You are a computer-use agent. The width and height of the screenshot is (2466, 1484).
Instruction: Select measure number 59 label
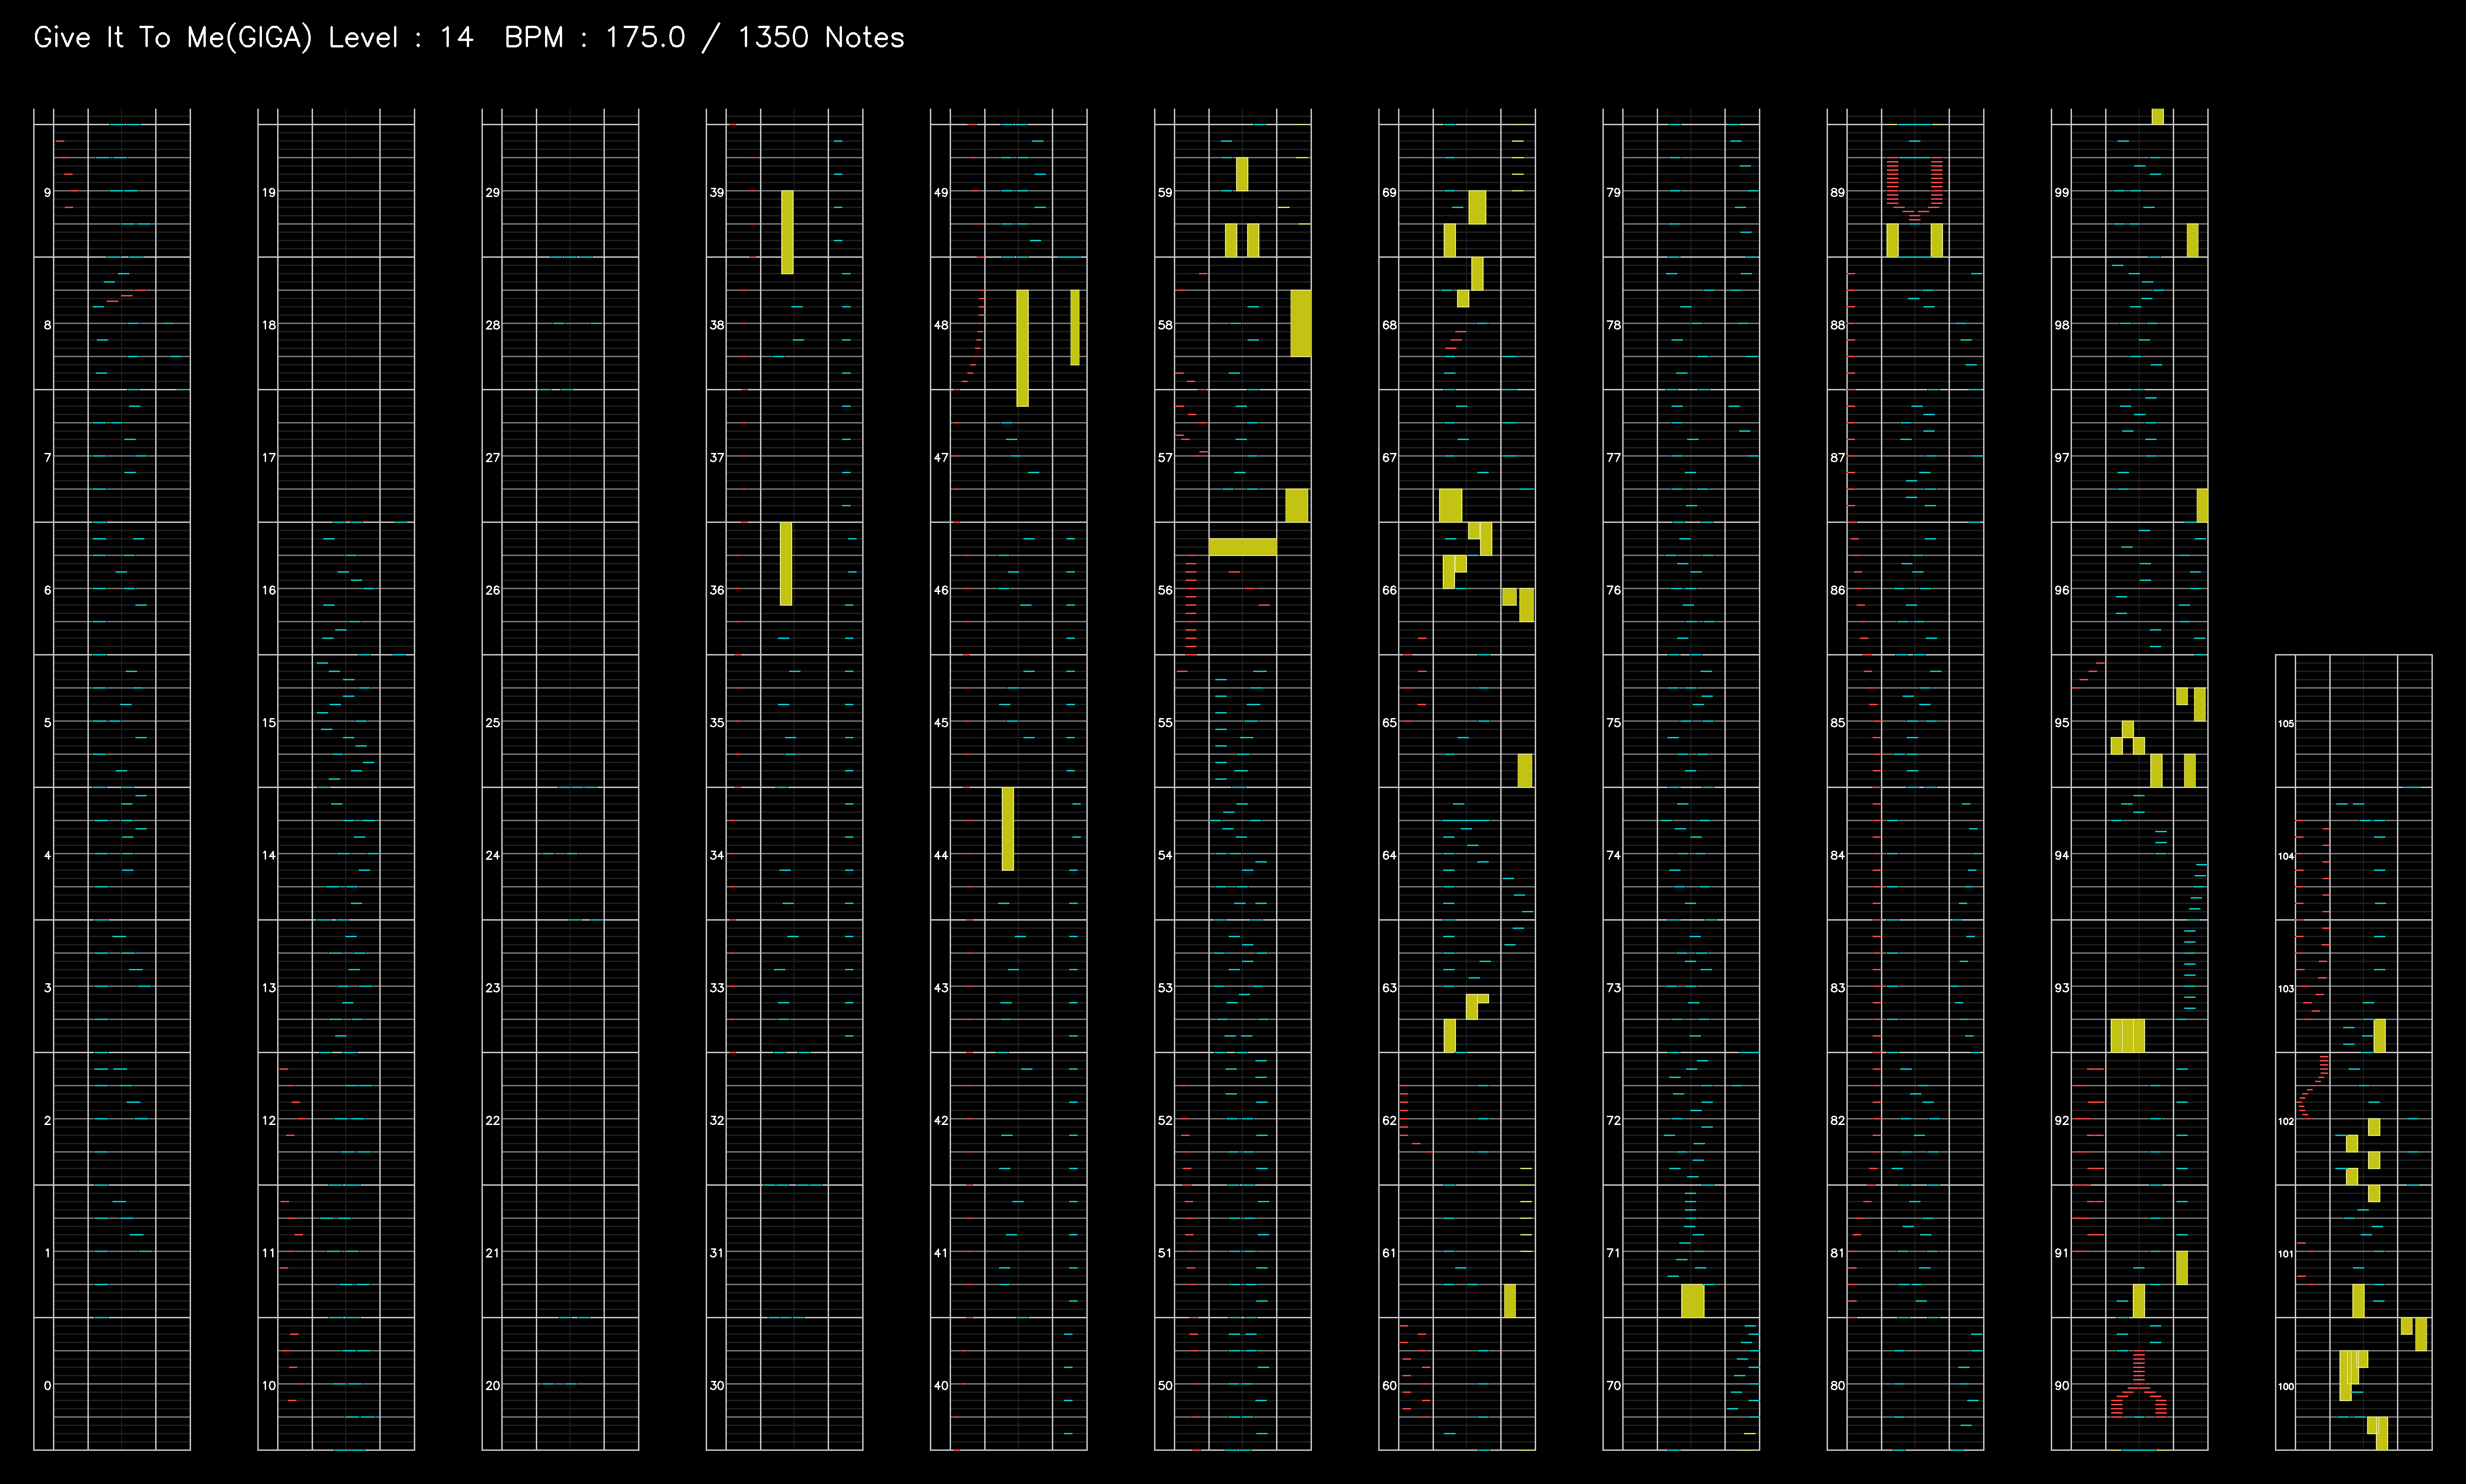point(1164,192)
